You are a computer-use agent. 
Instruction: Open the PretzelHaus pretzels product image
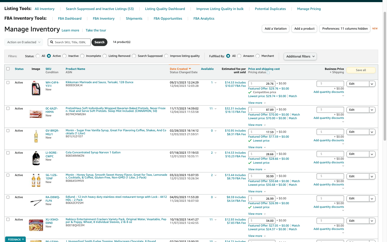click(36, 114)
